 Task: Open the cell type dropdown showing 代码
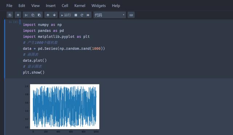(110, 15)
